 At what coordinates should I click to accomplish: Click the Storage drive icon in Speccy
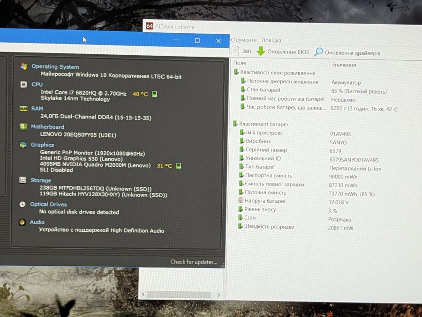point(23,180)
